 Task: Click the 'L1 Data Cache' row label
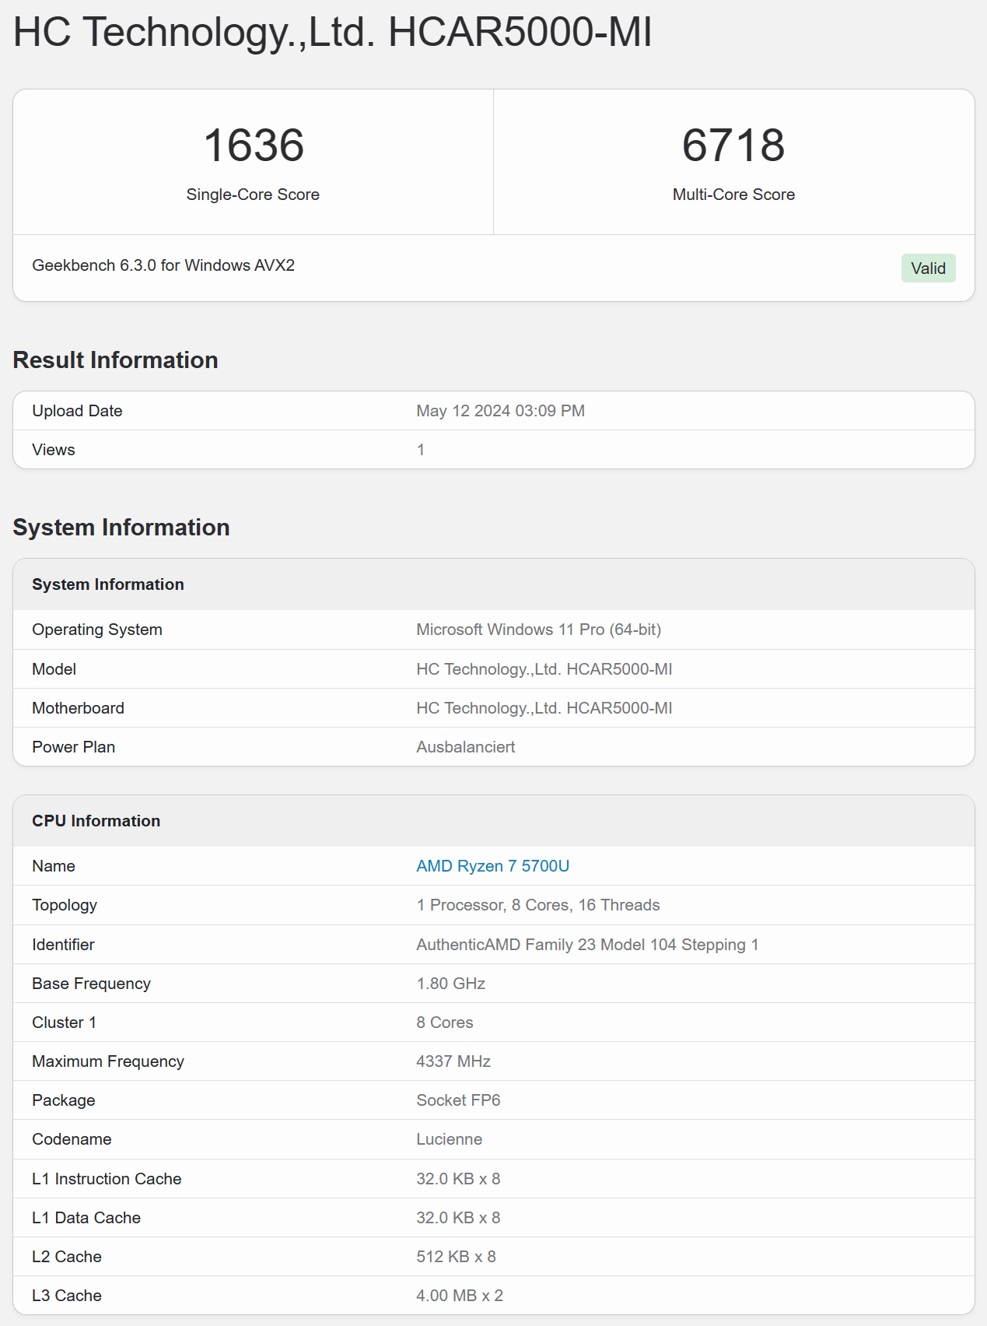(x=86, y=1218)
